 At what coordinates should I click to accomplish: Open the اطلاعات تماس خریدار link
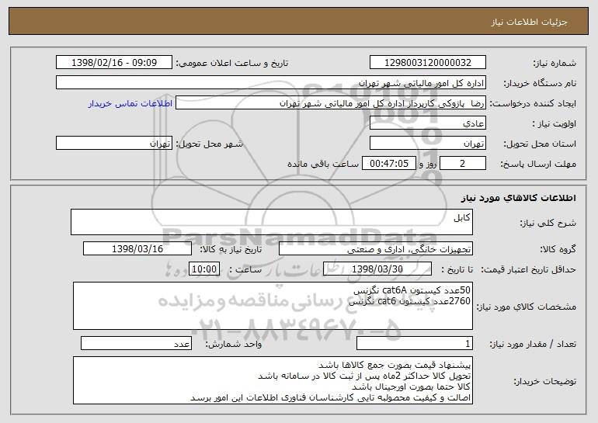[130, 103]
